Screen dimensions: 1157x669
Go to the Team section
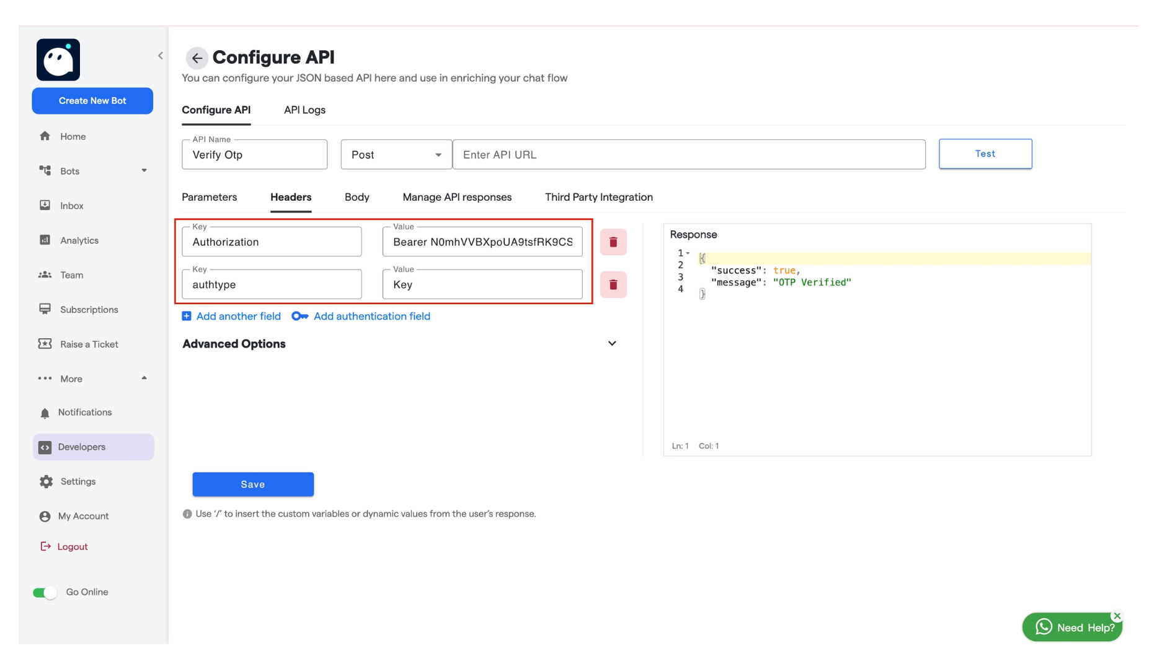(x=73, y=274)
